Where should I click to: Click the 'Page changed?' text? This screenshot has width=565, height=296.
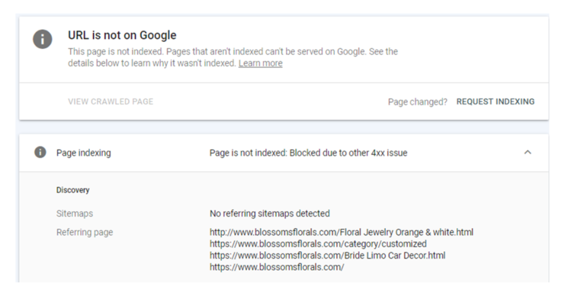click(418, 102)
